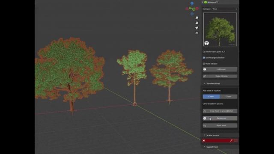Select Center as asset location
The width and height of the screenshot is (274, 154).
[211, 97]
